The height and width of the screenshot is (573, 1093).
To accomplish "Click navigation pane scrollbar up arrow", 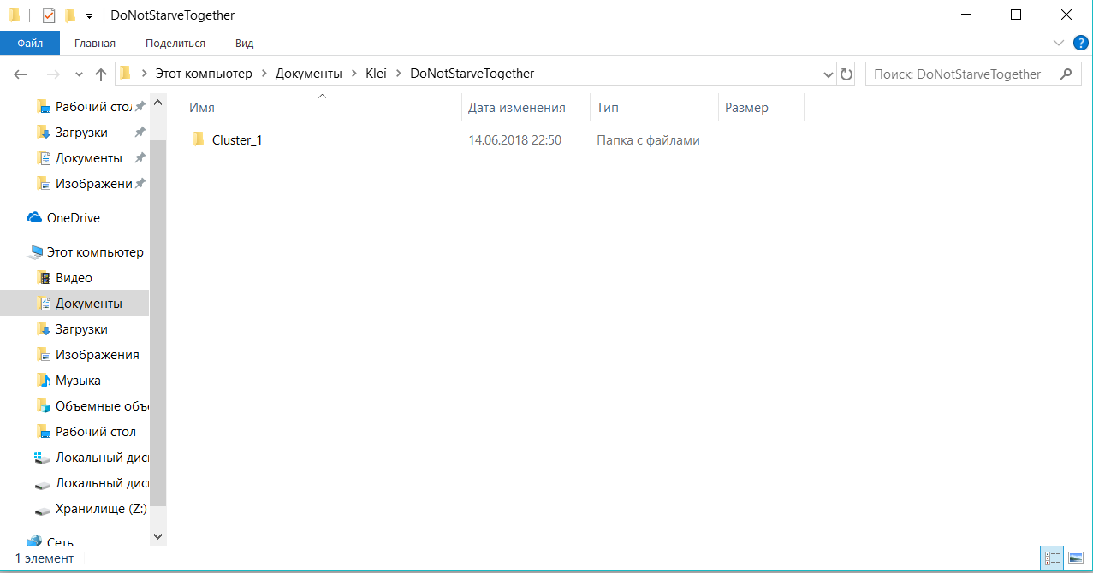I will [157, 103].
